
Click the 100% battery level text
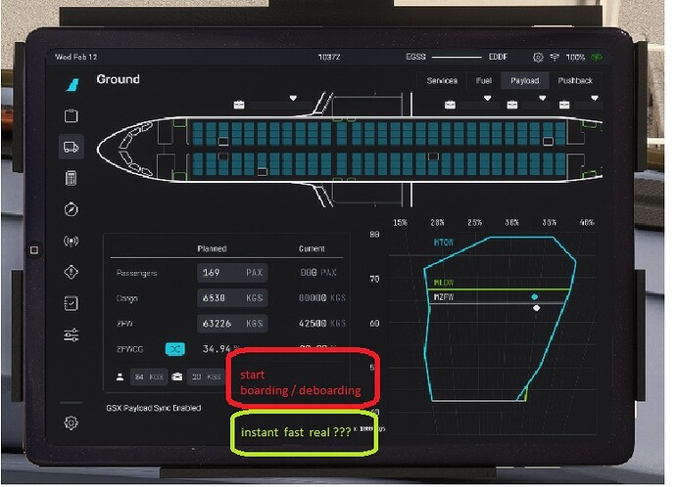click(575, 57)
